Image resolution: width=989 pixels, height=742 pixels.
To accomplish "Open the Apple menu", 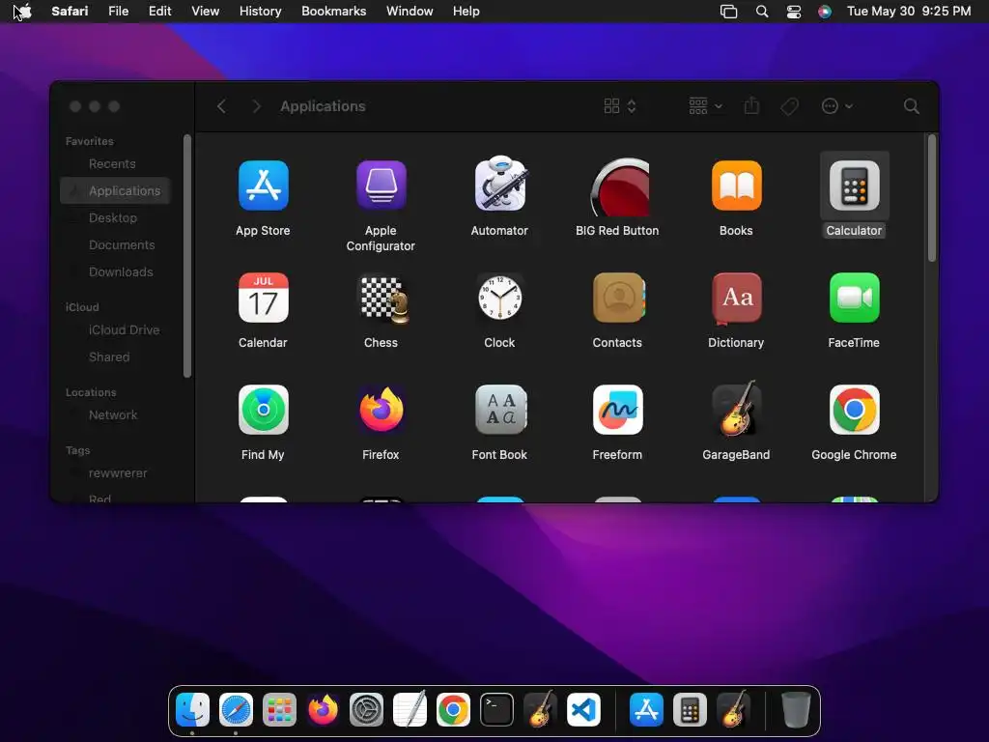I will tap(24, 11).
